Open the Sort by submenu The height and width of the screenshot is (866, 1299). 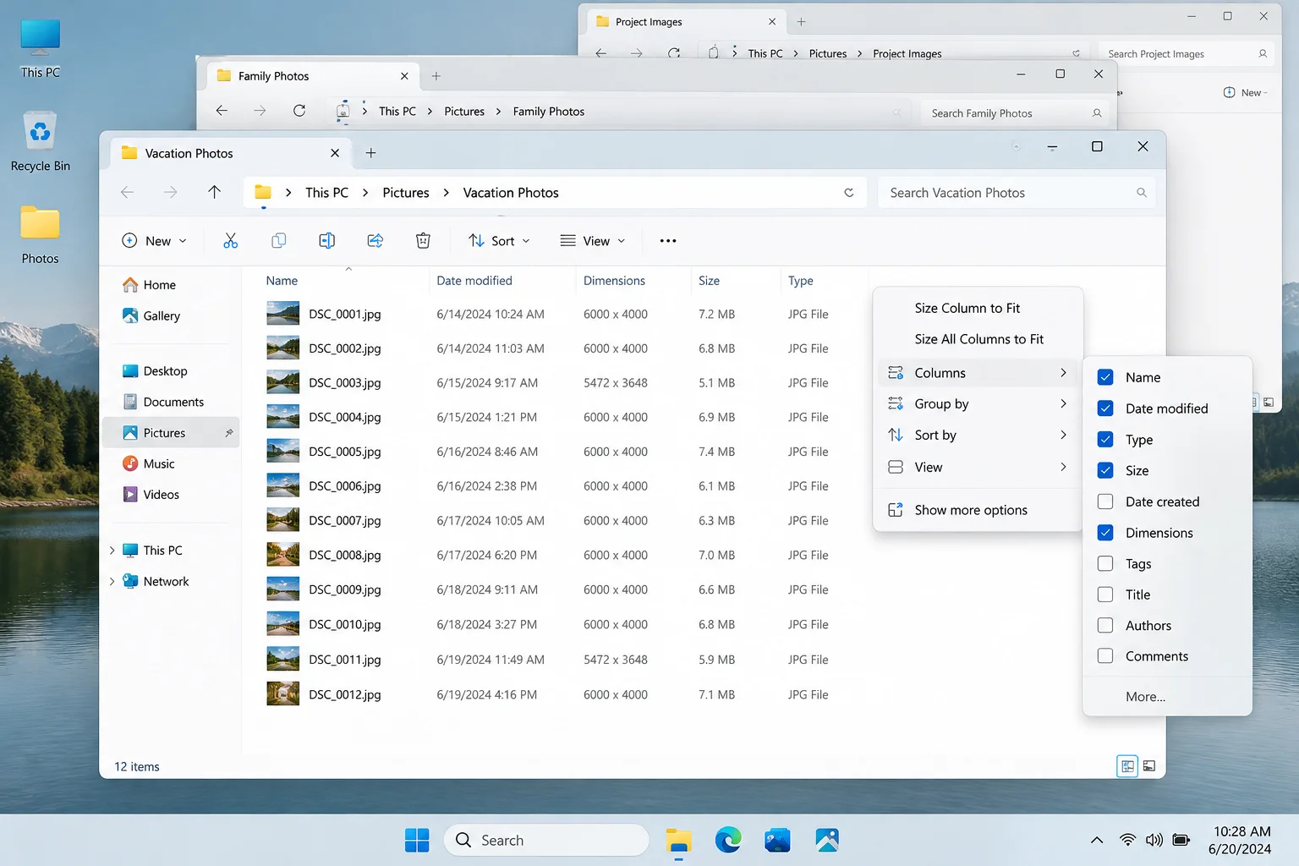[x=978, y=436]
